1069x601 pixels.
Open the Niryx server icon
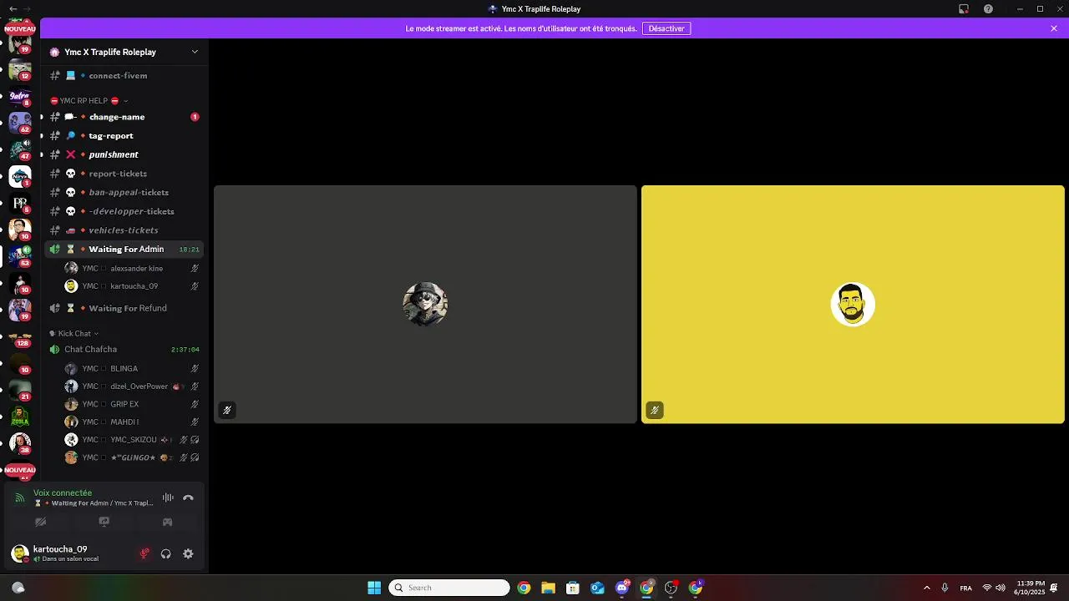[19, 176]
